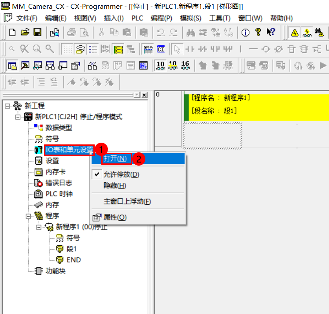Open the 帮助(H) menu
The height and width of the screenshot is (314, 329).
[x=281, y=18]
